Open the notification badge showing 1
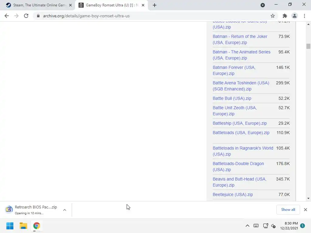 point(302,226)
